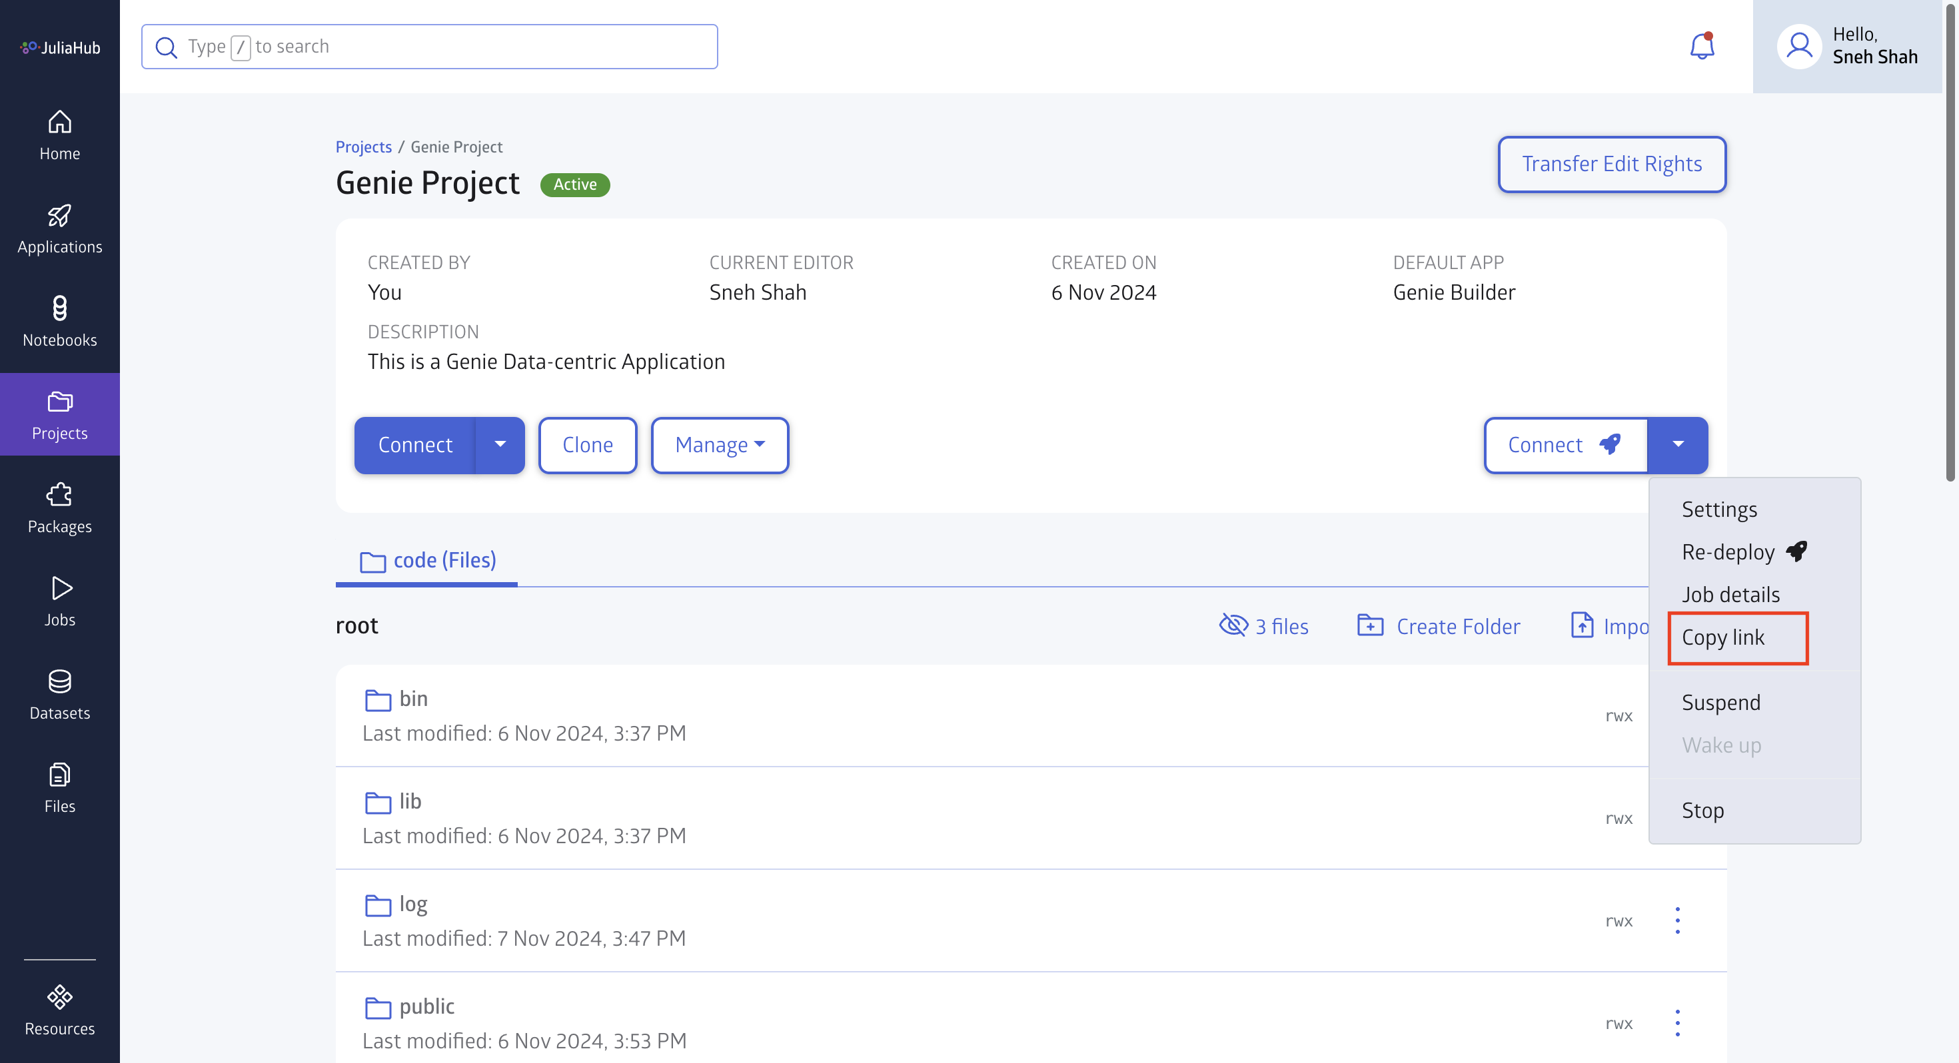Screen dimensions: 1959x1063
Task: Click Connect with rocket button
Action: pos(1565,445)
